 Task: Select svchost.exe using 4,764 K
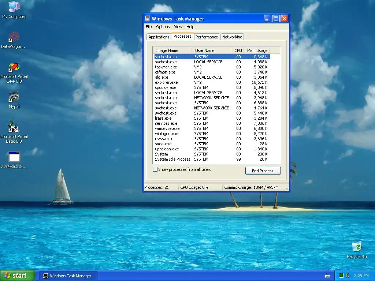point(212,108)
